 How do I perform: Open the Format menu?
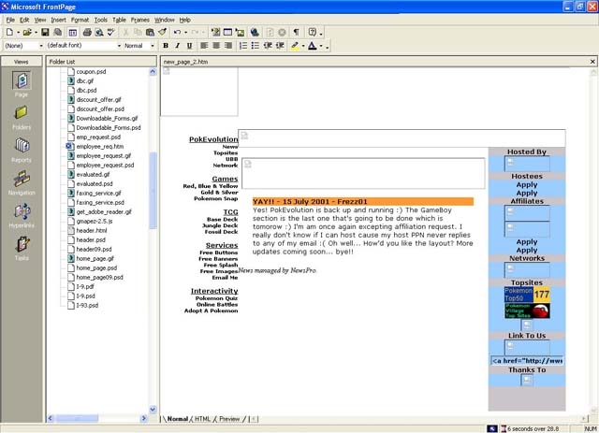tap(80, 20)
